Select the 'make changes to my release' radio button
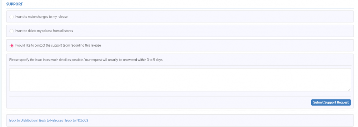 [x=12, y=17]
